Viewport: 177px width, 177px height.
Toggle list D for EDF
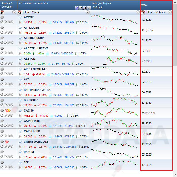pos(12,167)
